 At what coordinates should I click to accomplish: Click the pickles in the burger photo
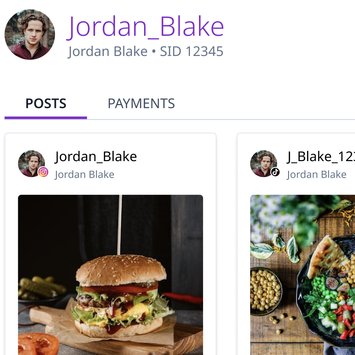click(42, 287)
